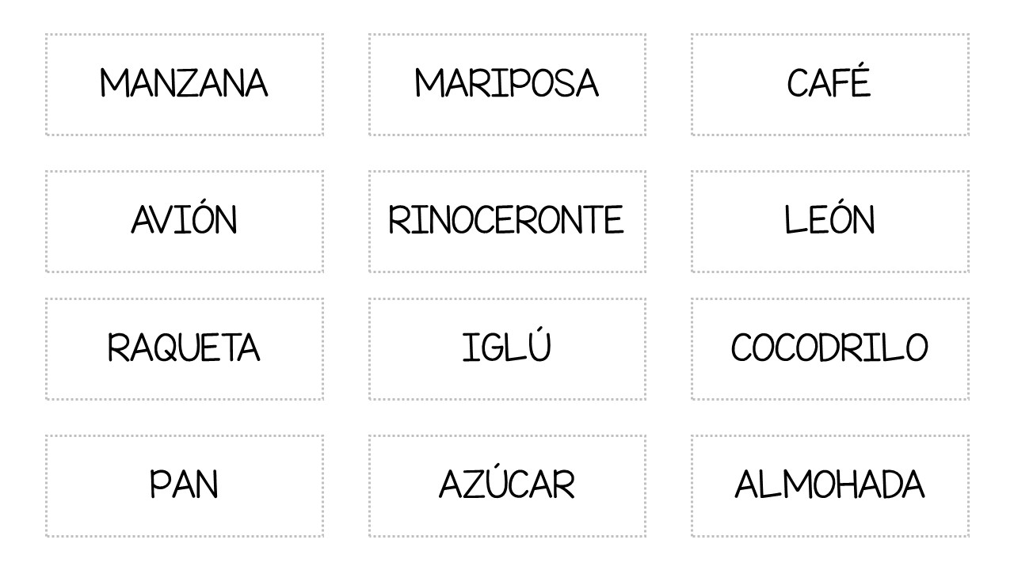Viewport: 1014px width, 570px height.
Task: Select the MANZANA word card
Action: pos(185,85)
